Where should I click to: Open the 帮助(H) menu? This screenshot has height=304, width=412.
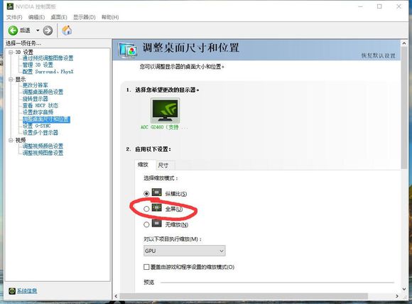pos(110,17)
